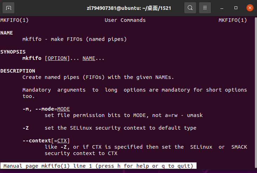The image size is (257, 173).
Task: Click the SYNOPSIS section heading
Action: [13, 52]
